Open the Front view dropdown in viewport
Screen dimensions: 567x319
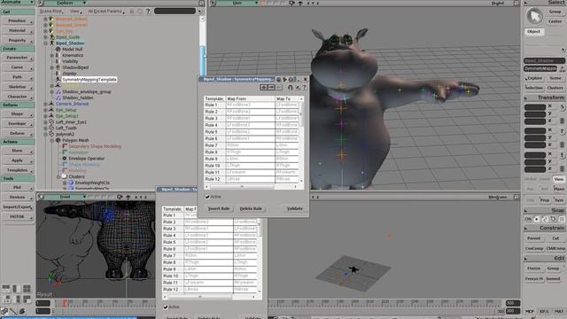point(66,197)
